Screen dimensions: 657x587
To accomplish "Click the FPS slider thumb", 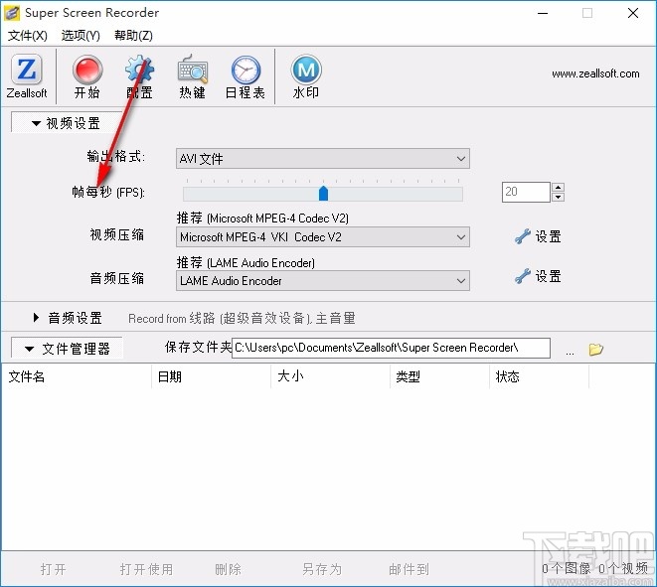I will pyautogui.click(x=323, y=193).
